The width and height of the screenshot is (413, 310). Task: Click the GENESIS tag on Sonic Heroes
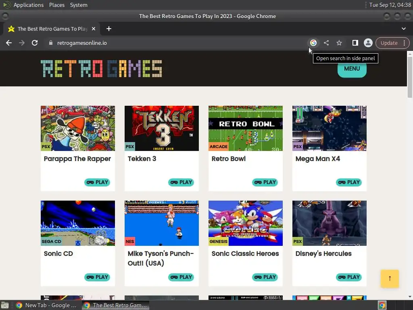(x=218, y=241)
